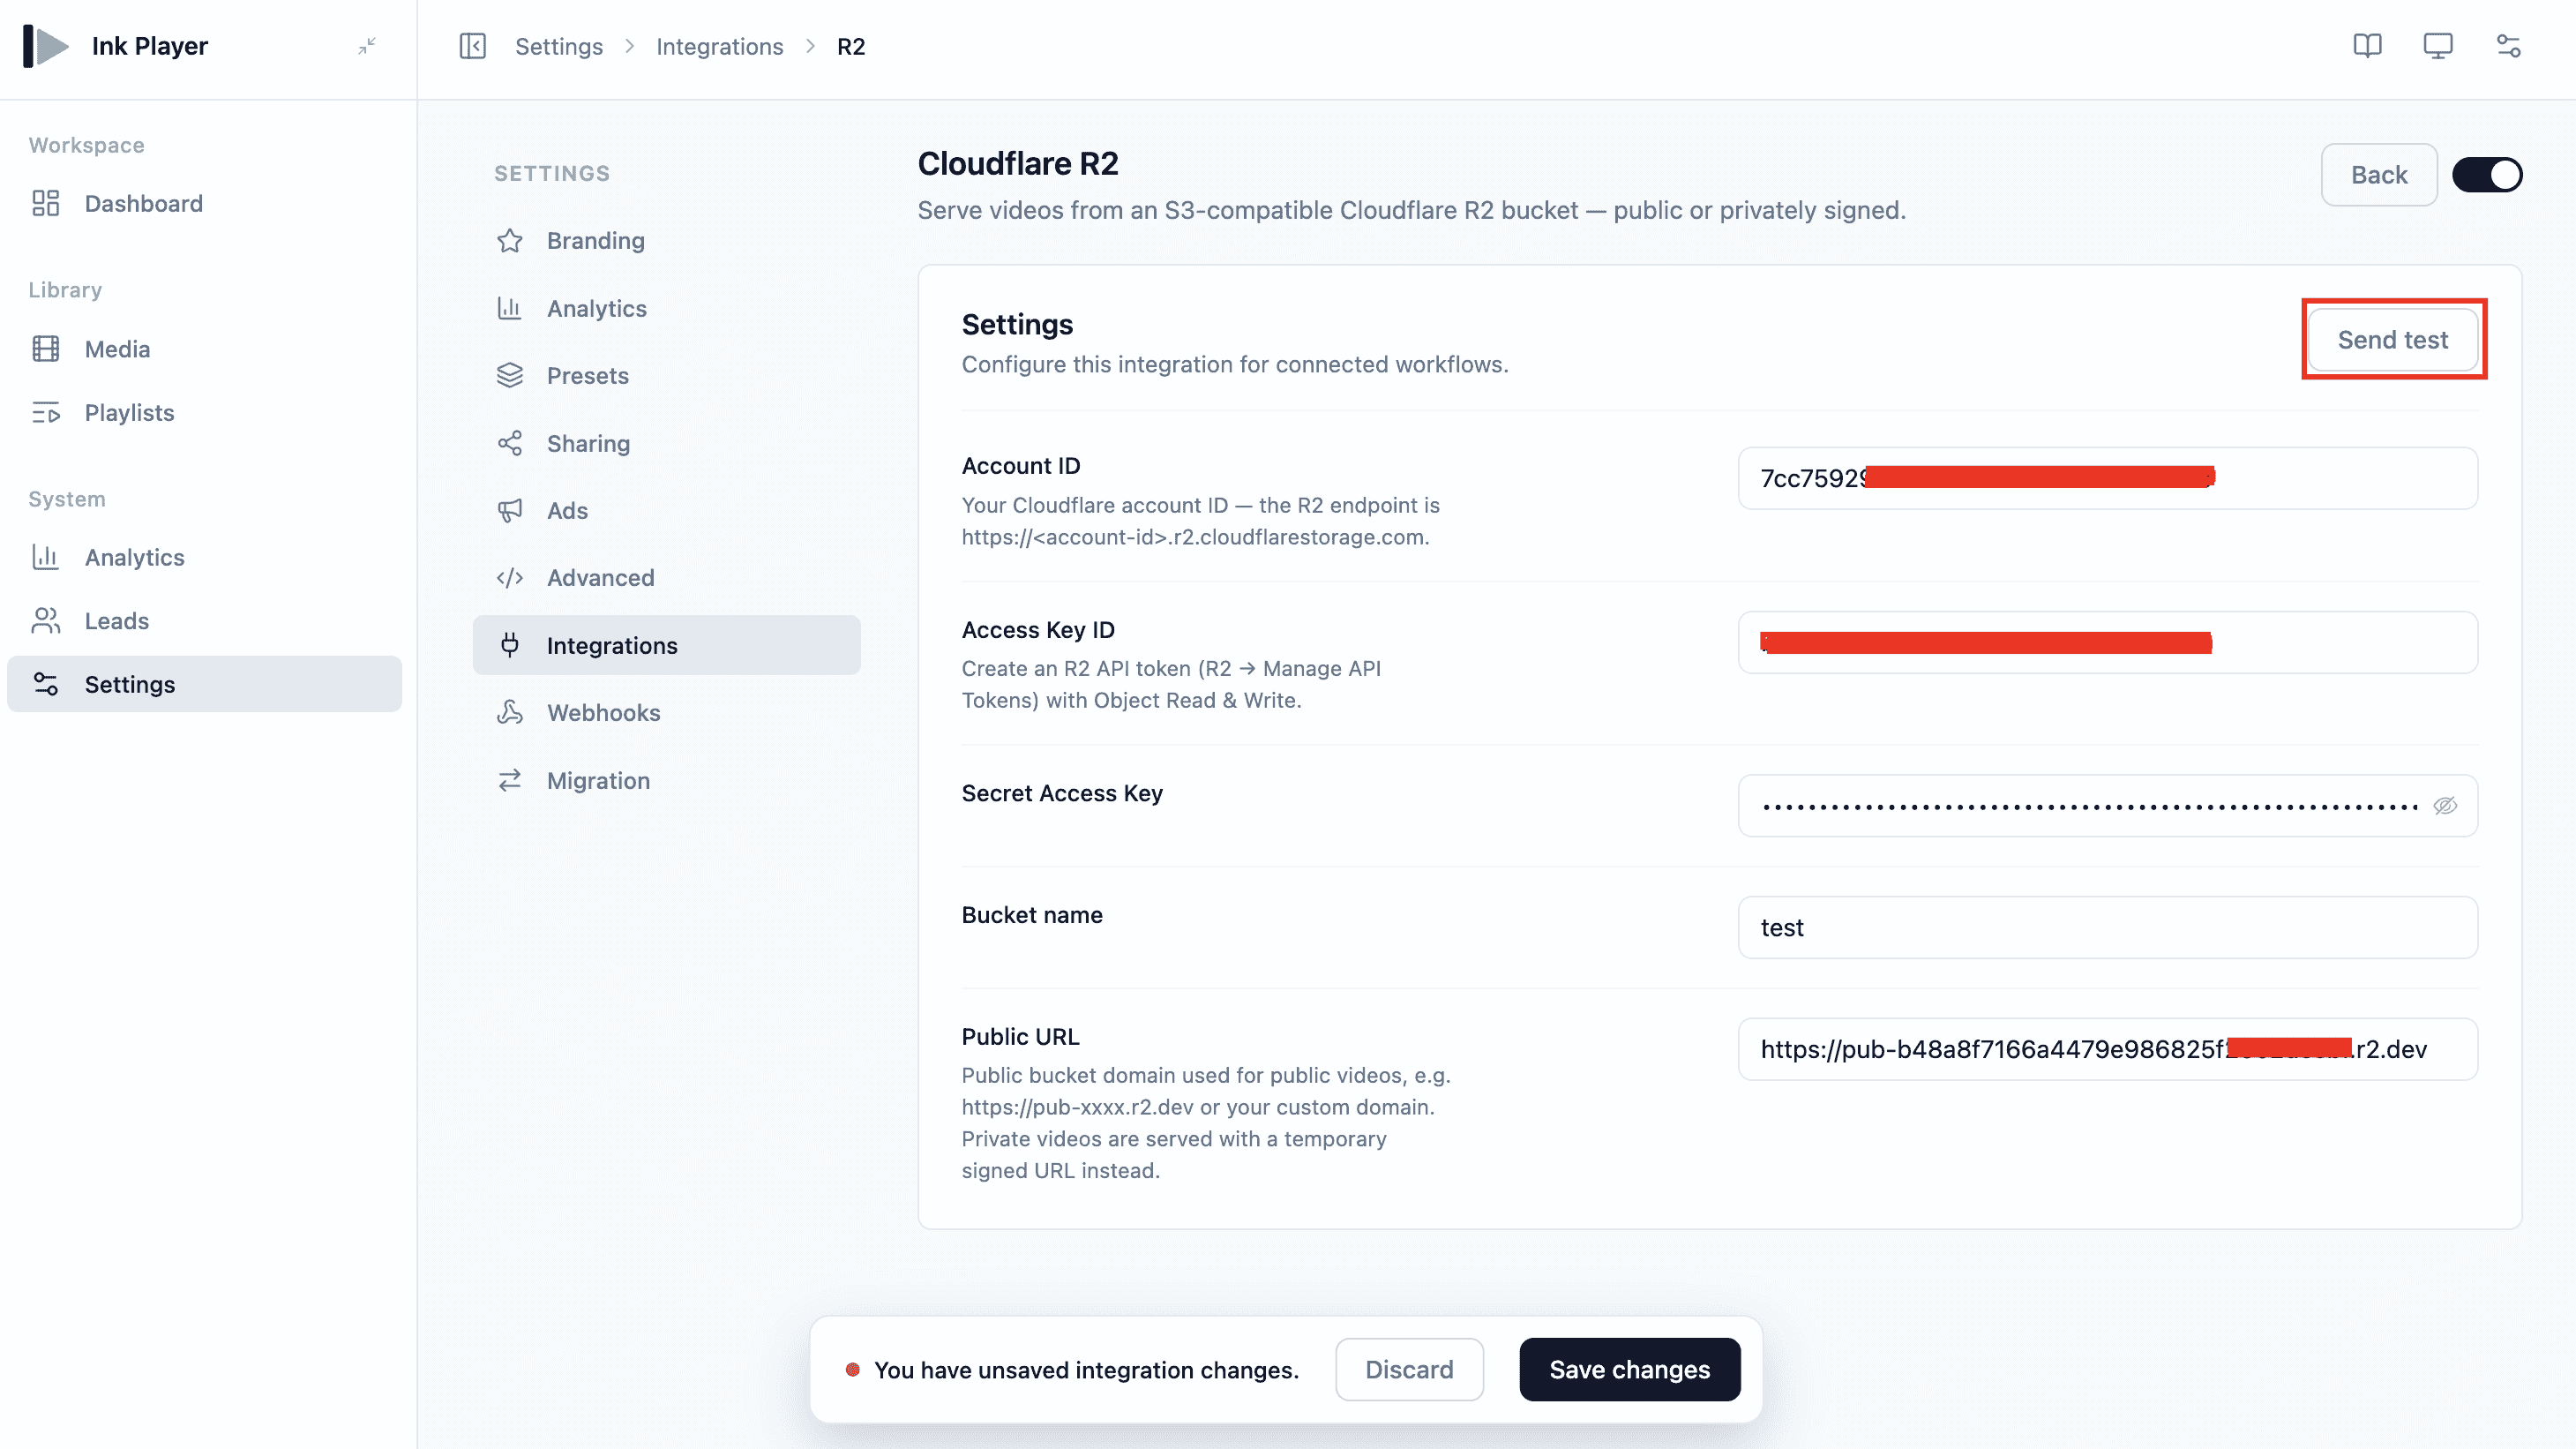Collapse the sidebar with the shrink arrows icon
The width and height of the screenshot is (2576, 1449).
367,46
